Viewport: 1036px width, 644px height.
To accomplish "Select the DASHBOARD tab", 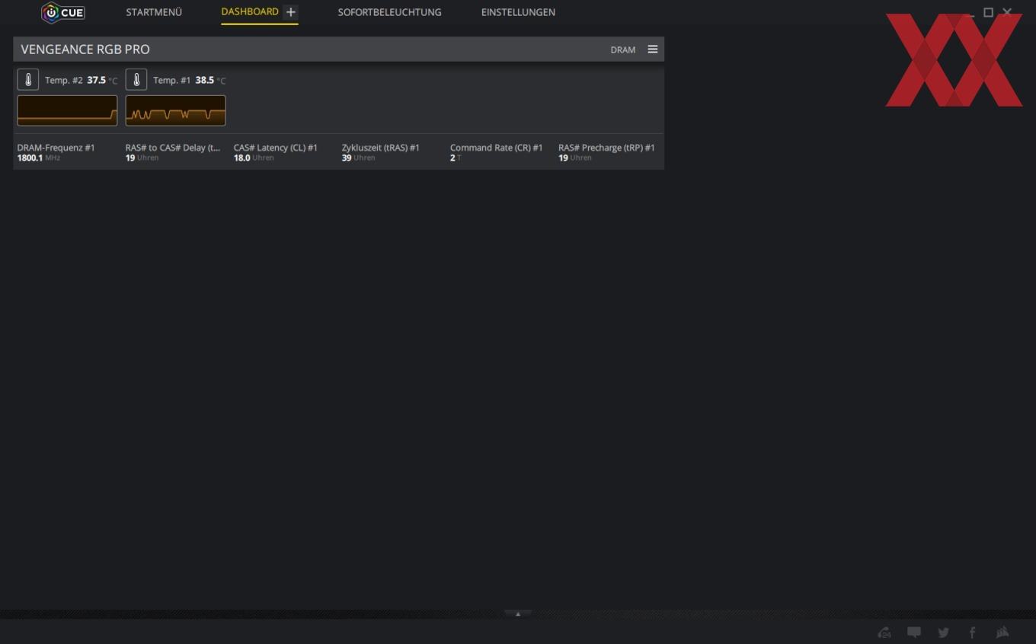I will [250, 12].
